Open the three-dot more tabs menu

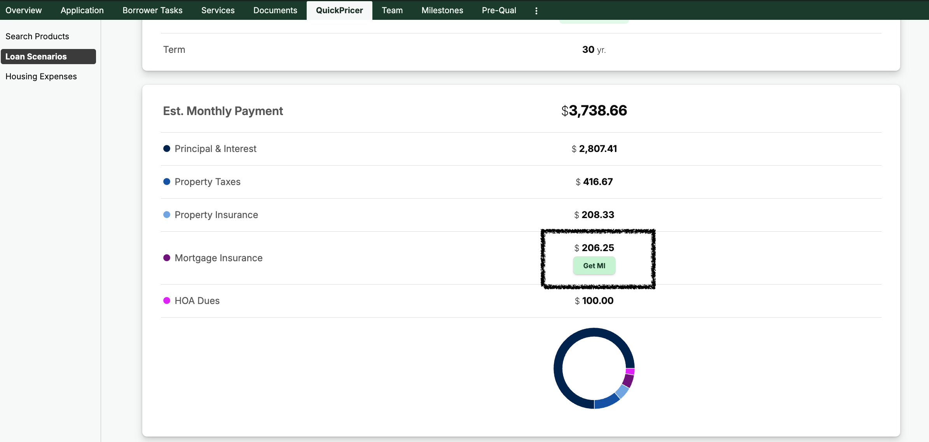(536, 11)
